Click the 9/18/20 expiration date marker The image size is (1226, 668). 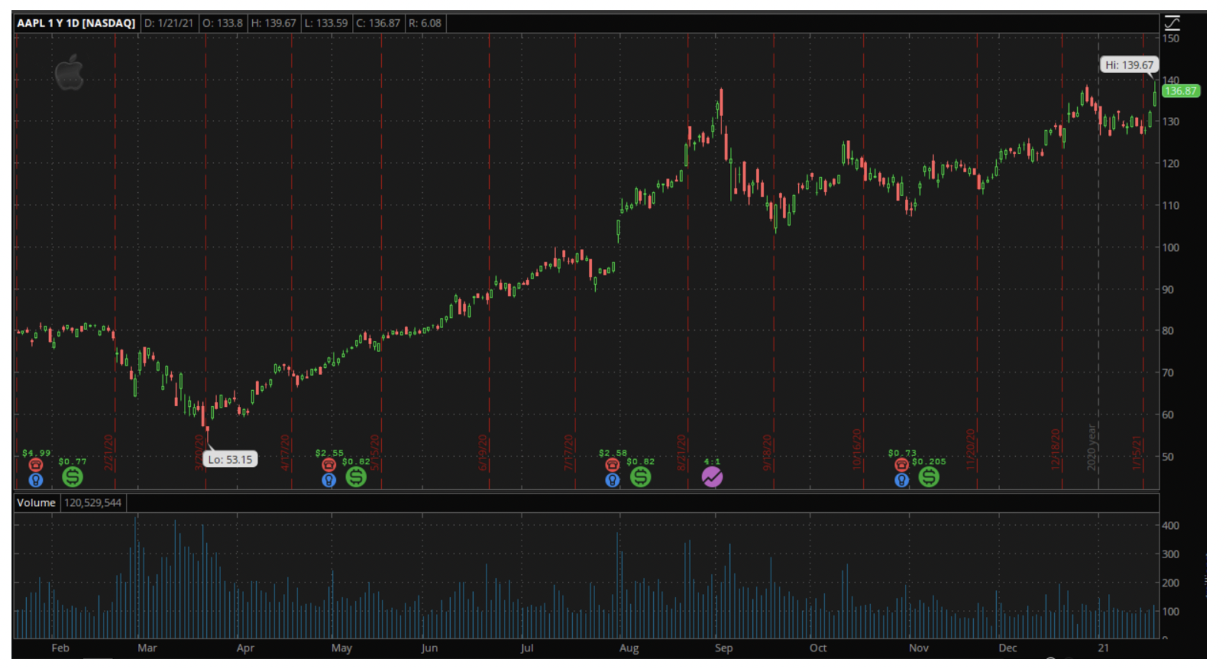tap(768, 453)
